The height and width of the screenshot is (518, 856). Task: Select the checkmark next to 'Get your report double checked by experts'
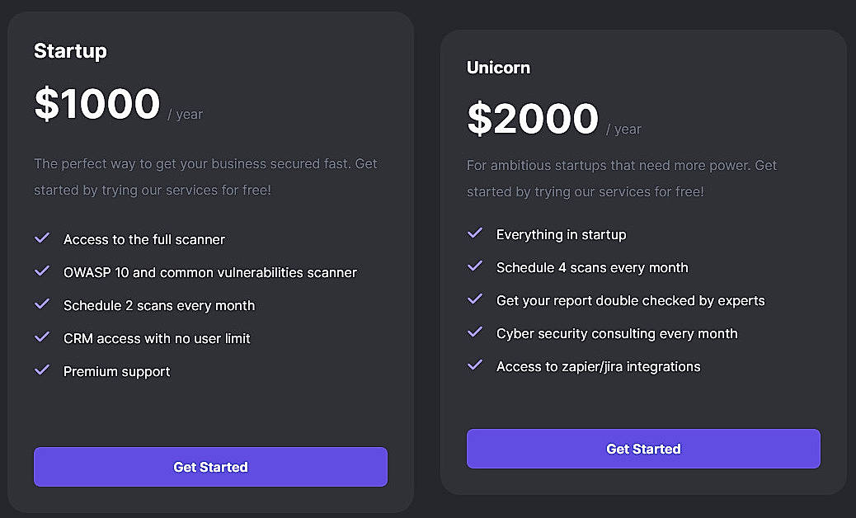(475, 299)
